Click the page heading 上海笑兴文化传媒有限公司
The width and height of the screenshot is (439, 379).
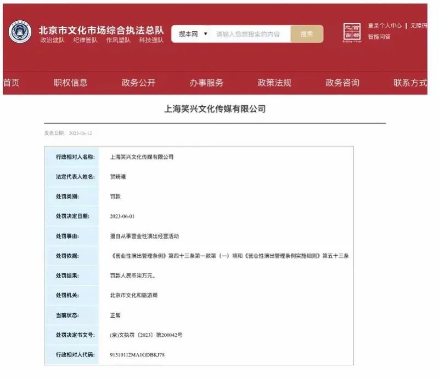pos(215,109)
